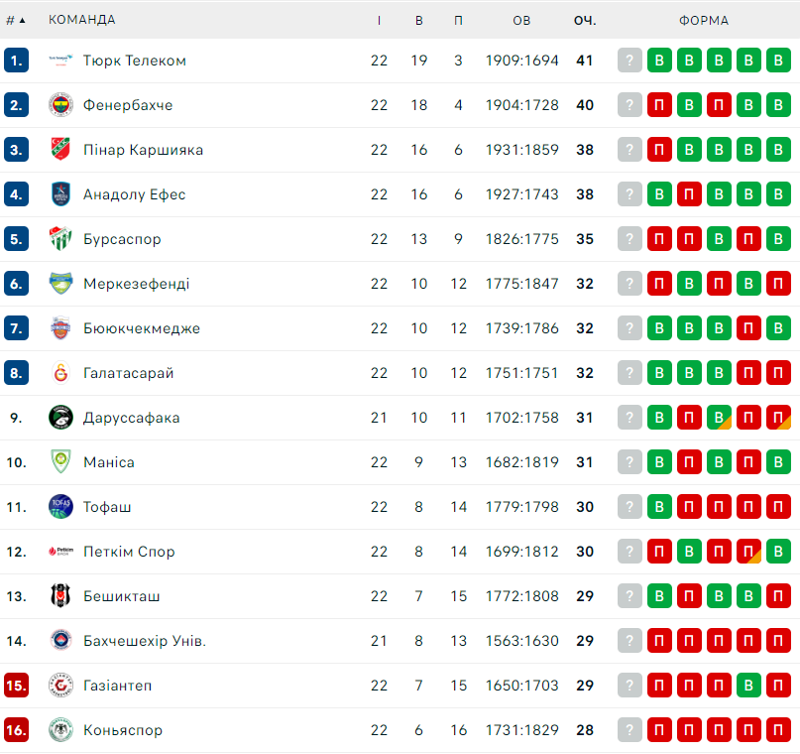Screen dimensions: 800x754
Task: Open the Тюрк Телеком team link
Action: tap(135, 61)
